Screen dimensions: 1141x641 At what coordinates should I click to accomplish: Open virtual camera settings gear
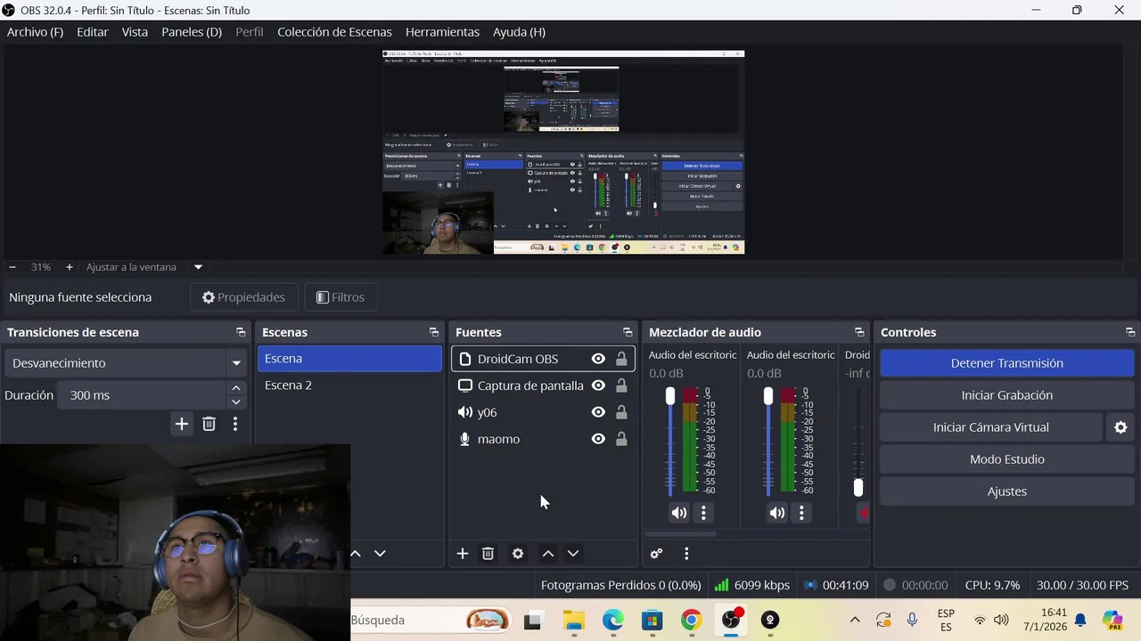[1120, 427]
